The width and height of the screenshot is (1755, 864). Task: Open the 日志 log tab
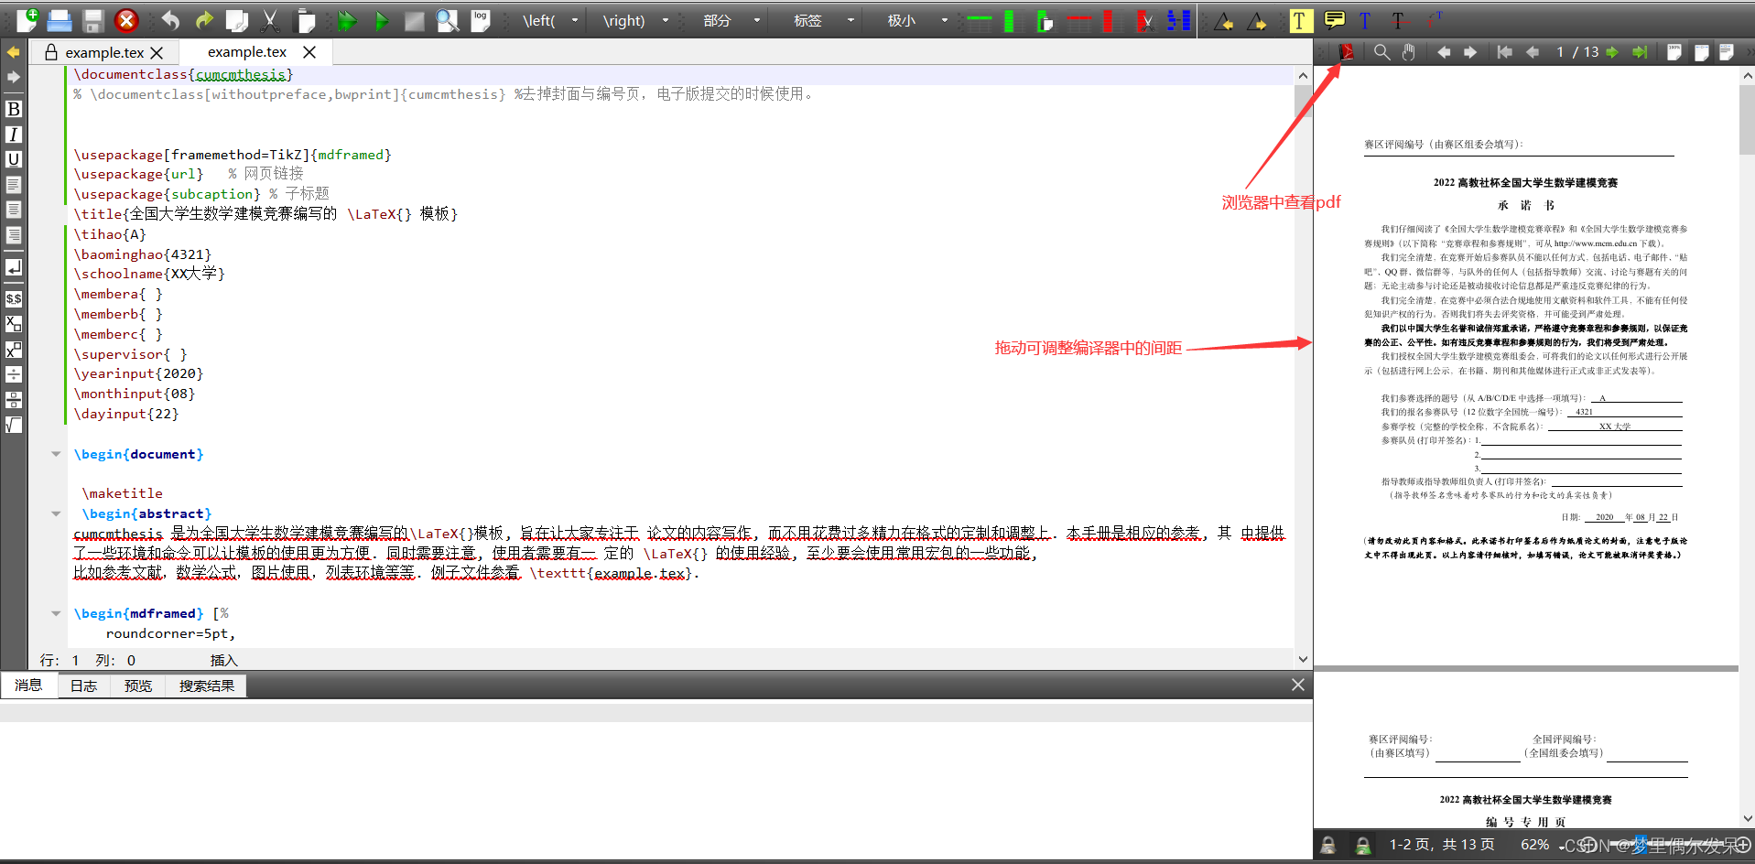[83, 686]
